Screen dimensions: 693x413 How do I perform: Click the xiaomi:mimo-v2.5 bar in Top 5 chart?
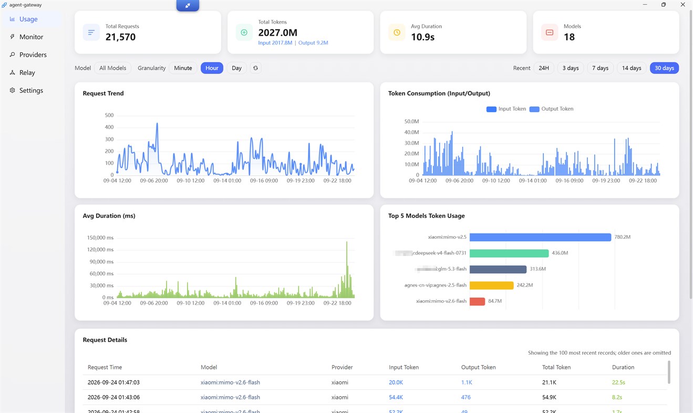(540, 237)
